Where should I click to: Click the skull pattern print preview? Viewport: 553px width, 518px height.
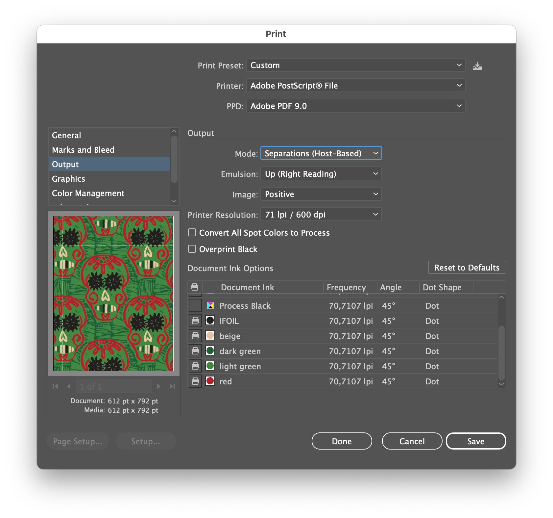pyautogui.click(x=113, y=294)
